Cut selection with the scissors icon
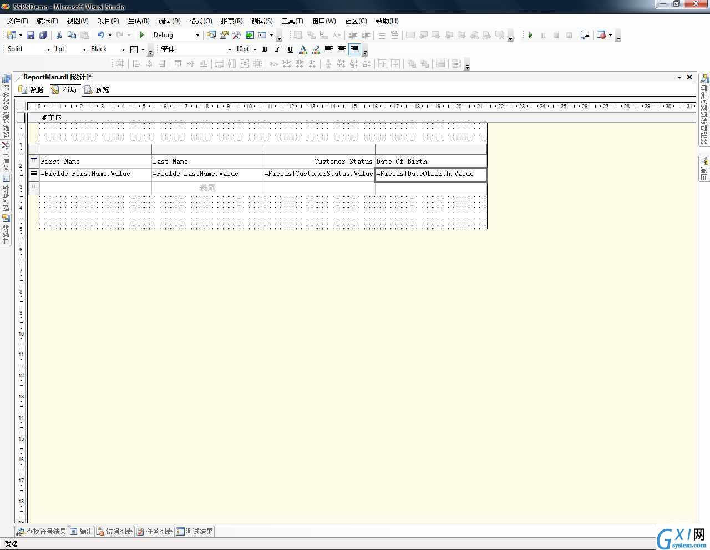This screenshot has height=550, width=710. coord(59,35)
